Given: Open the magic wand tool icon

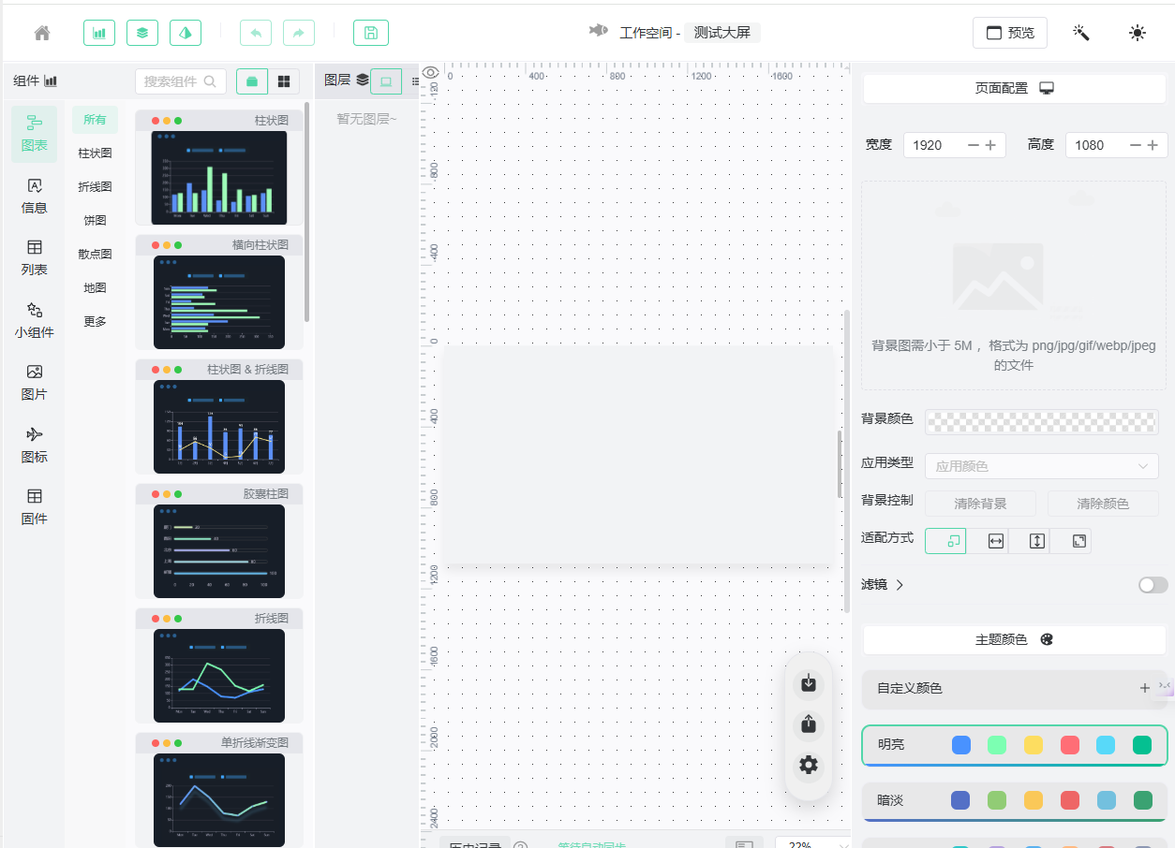Looking at the screenshot, I should [x=1081, y=33].
